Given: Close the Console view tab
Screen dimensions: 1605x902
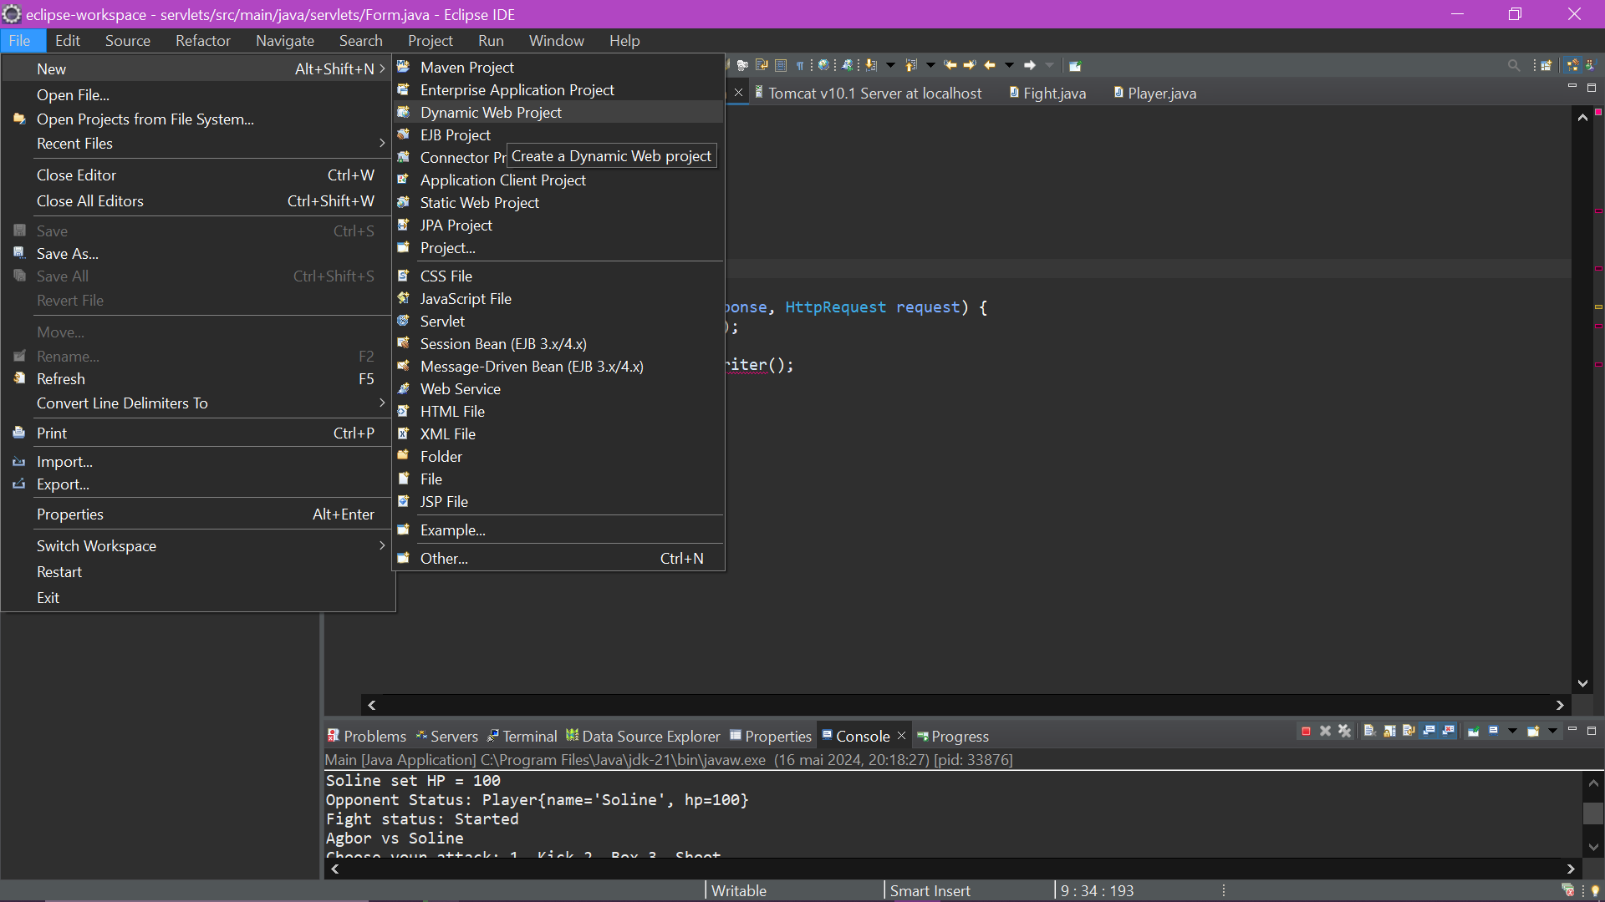Looking at the screenshot, I should (901, 735).
